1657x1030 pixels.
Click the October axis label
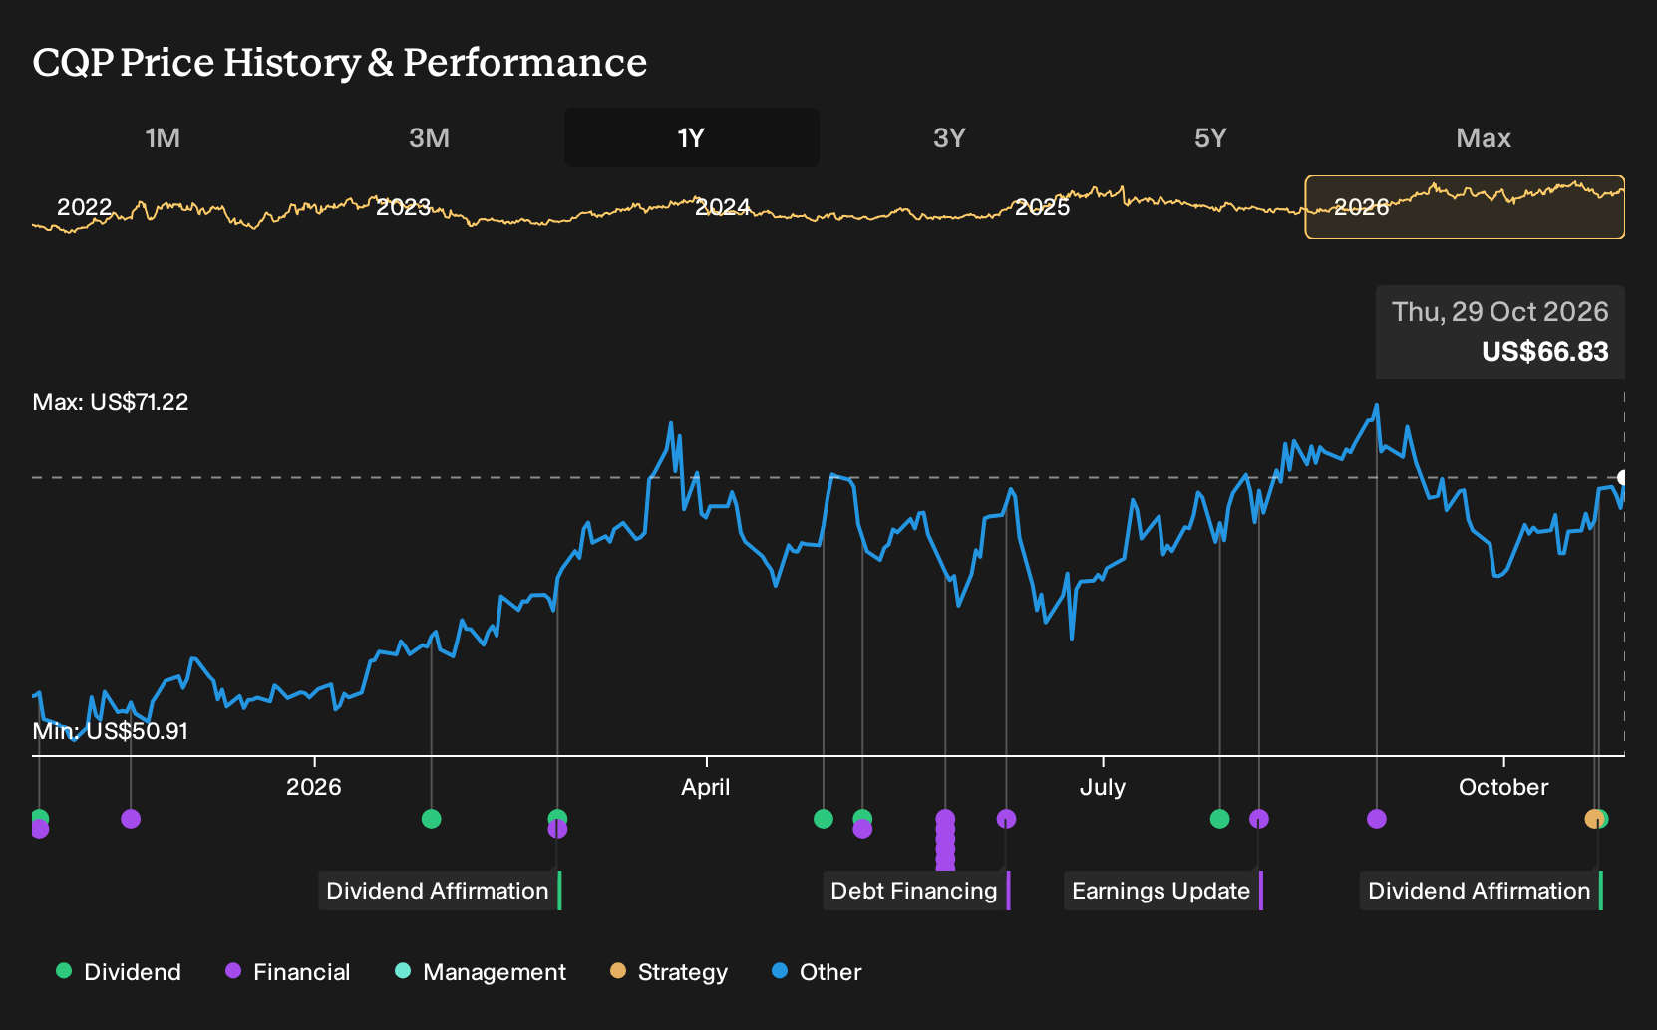[x=1503, y=787]
